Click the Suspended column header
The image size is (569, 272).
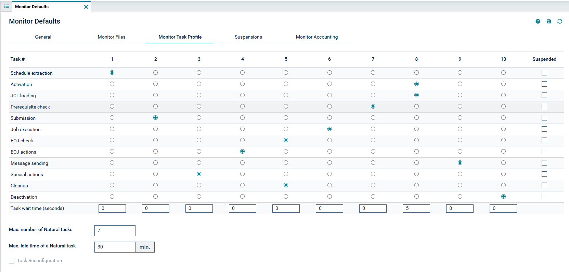point(544,59)
